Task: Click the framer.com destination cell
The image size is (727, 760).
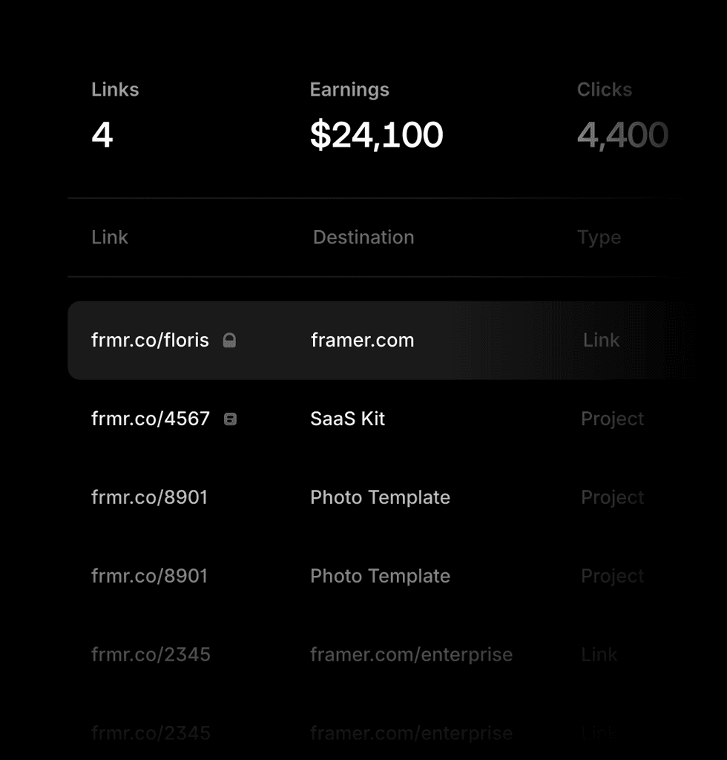Action: coord(362,341)
